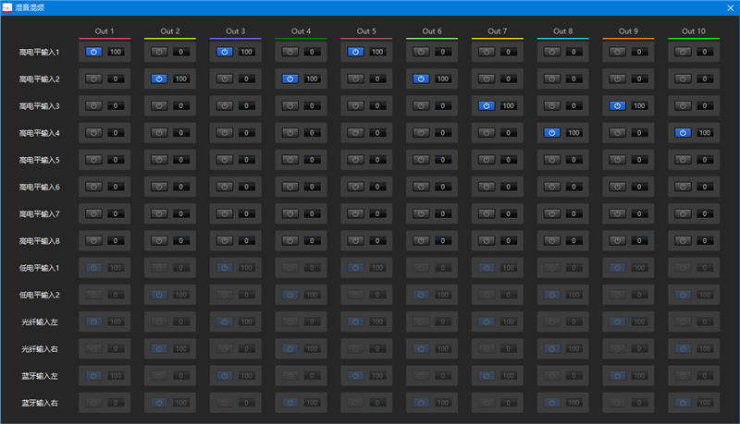740x424 pixels.
Task: Enable 高电平输入5 power icon under Out 5
Action: click(355, 160)
